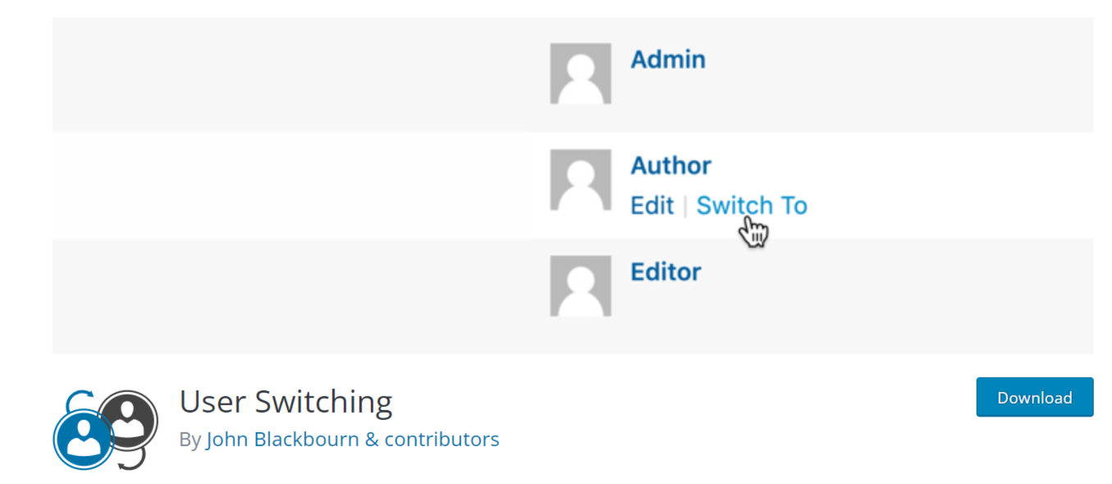Select the Switch To action link
Image resolution: width=1112 pixels, height=484 pixels.
pyautogui.click(x=752, y=205)
